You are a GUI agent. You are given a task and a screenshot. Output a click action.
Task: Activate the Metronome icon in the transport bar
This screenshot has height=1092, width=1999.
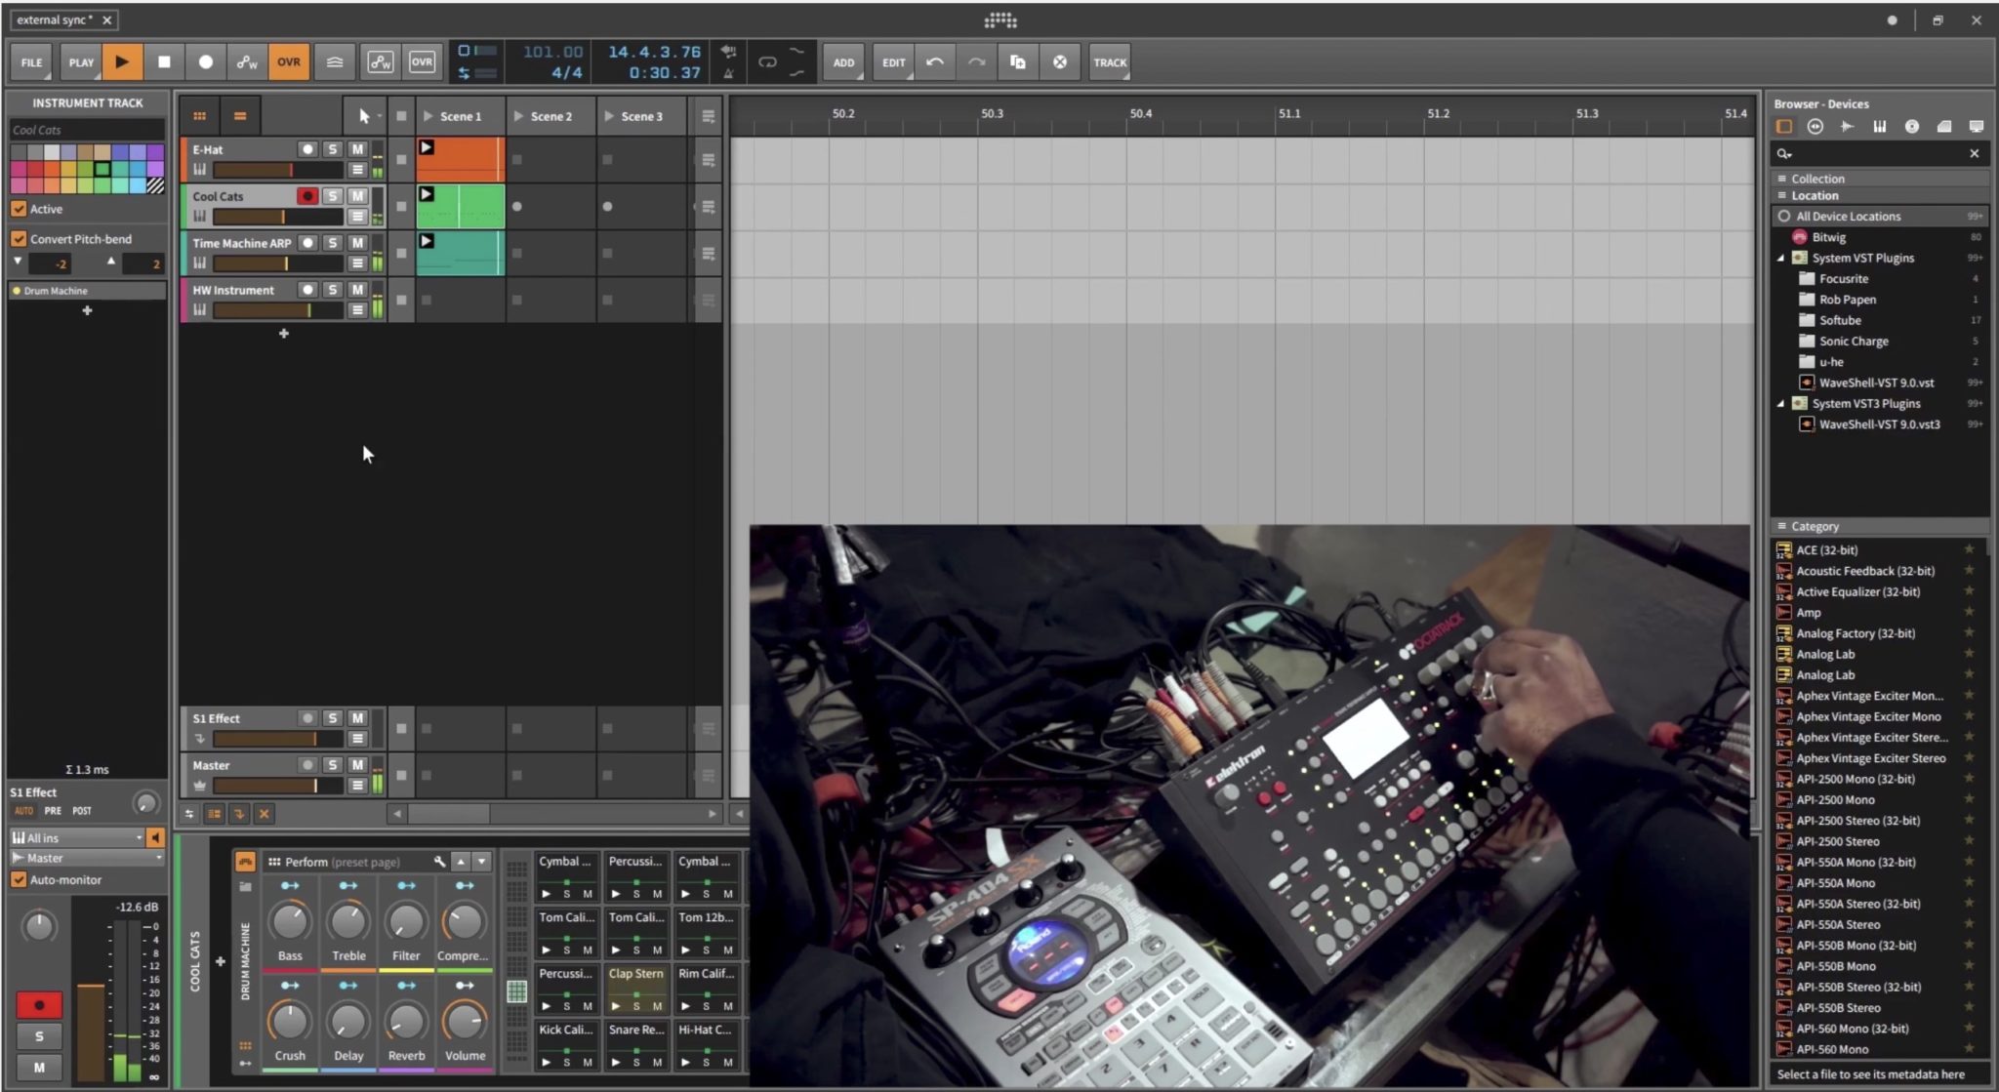(x=728, y=75)
